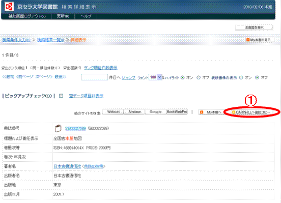This screenshot has width=281, height=203.
Task: Click the Google search button
Action: 156,112
